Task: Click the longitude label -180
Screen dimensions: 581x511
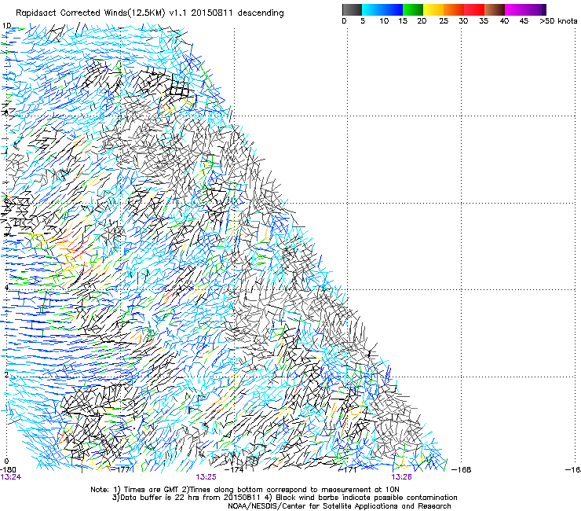Action: tap(8, 470)
